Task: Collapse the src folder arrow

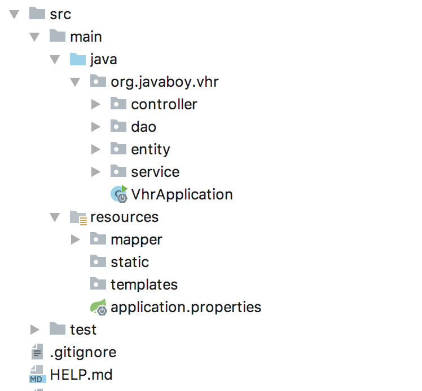Action: pyautogui.click(x=14, y=14)
